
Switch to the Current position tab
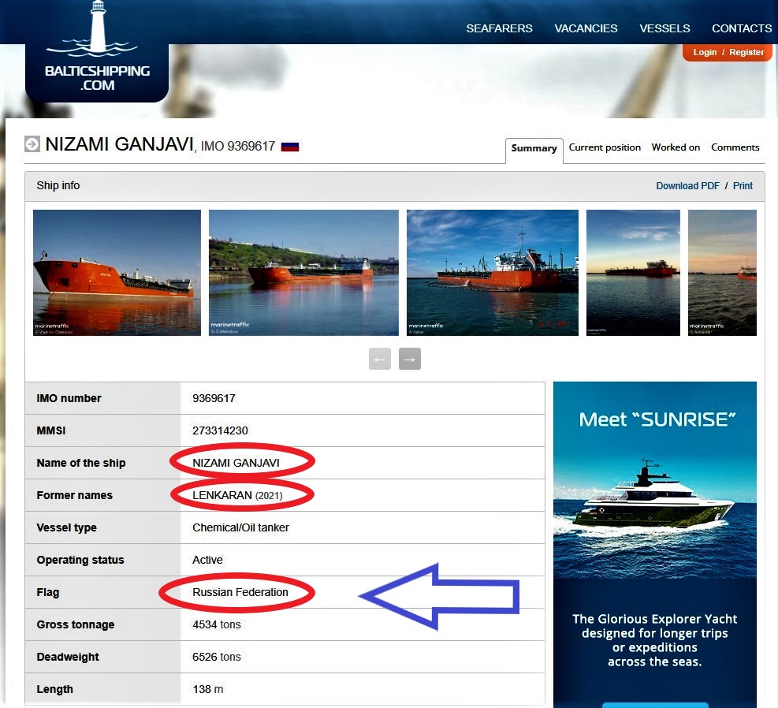[x=605, y=147]
